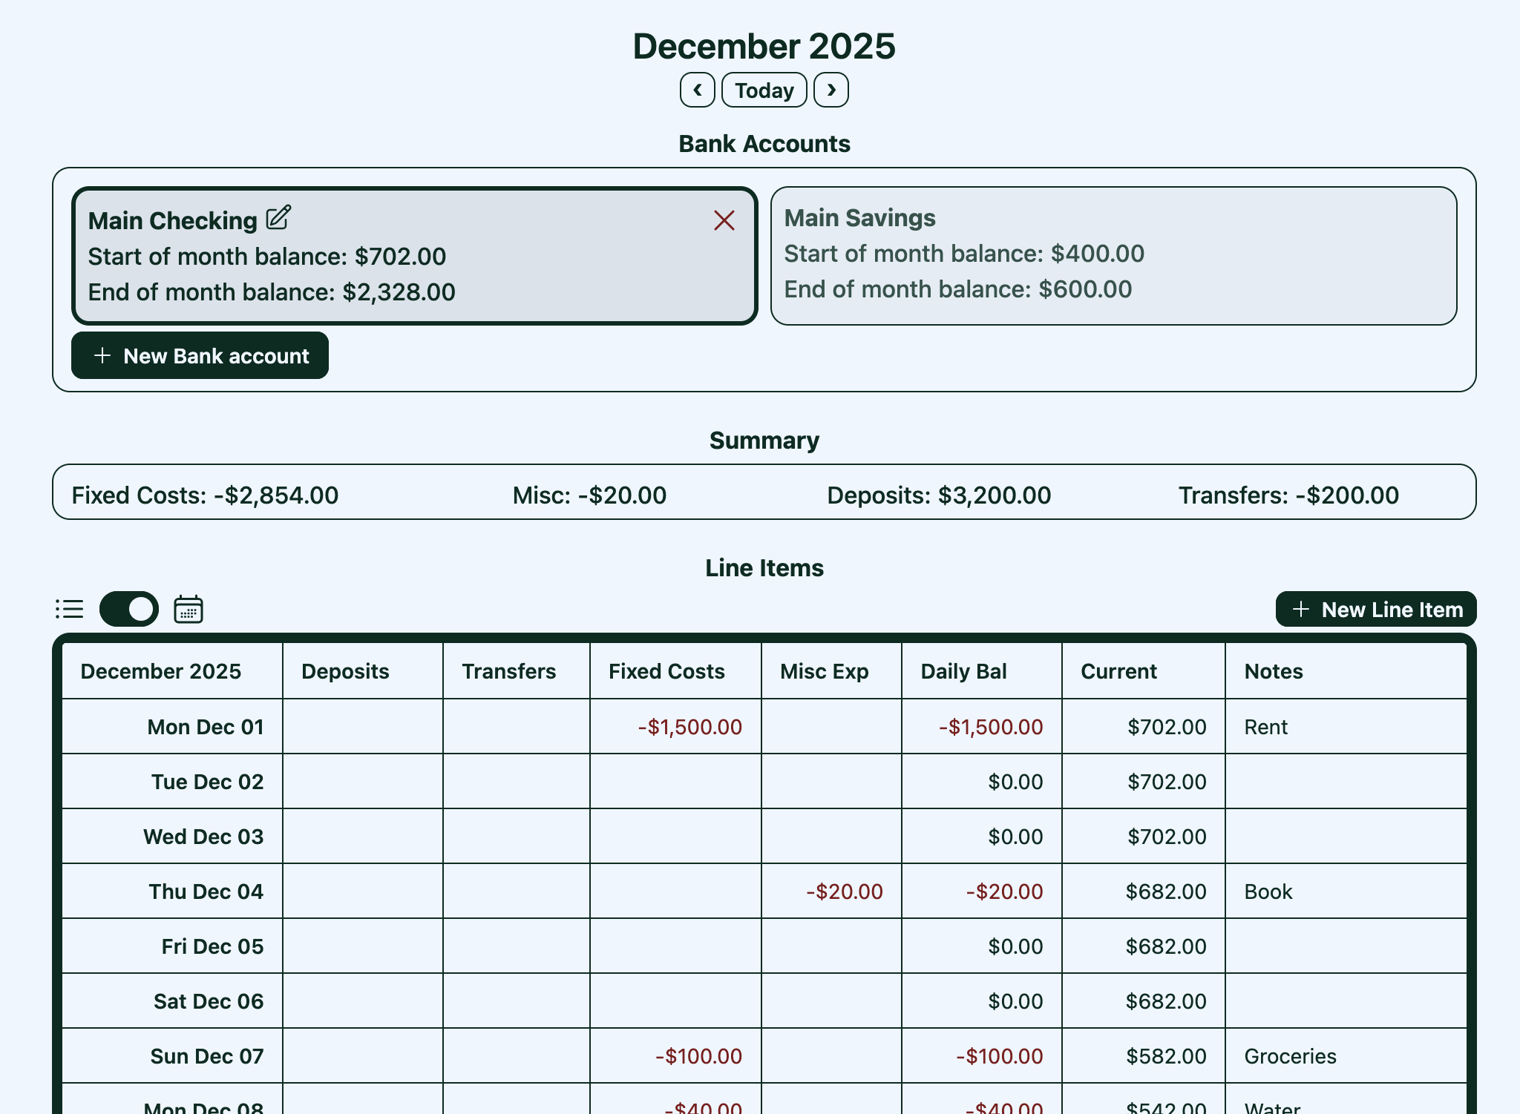The width and height of the screenshot is (1520, 1114).
Task: Switch to list view of line items
Action: point(69,609)
